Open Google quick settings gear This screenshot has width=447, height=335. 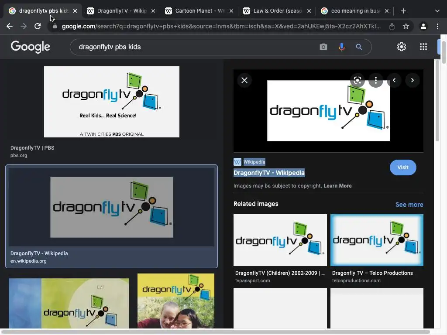pos(402,47)
